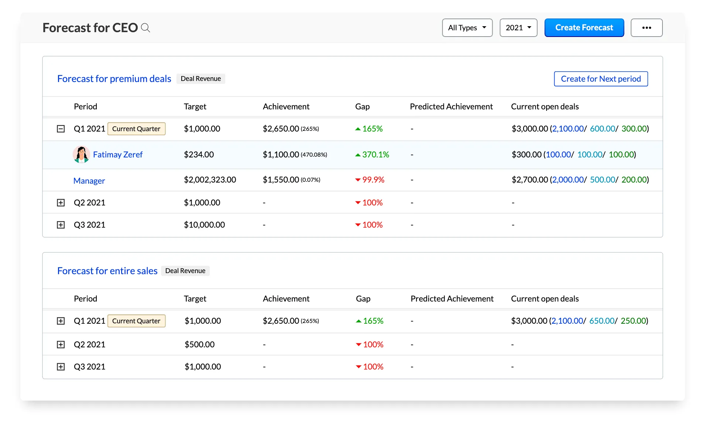This screenshot has height=422, width=709.
Task: Expand the Q2 2021 row in premium deals
Action: 61,202
